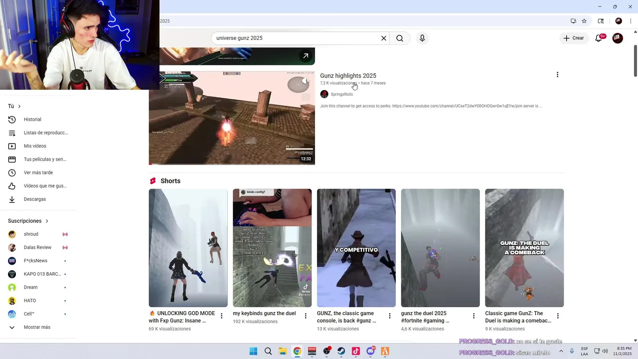This screenshot has height=359, width=638.
Task: Open YouTube notifications bell
Action: (x=600, y=38)
